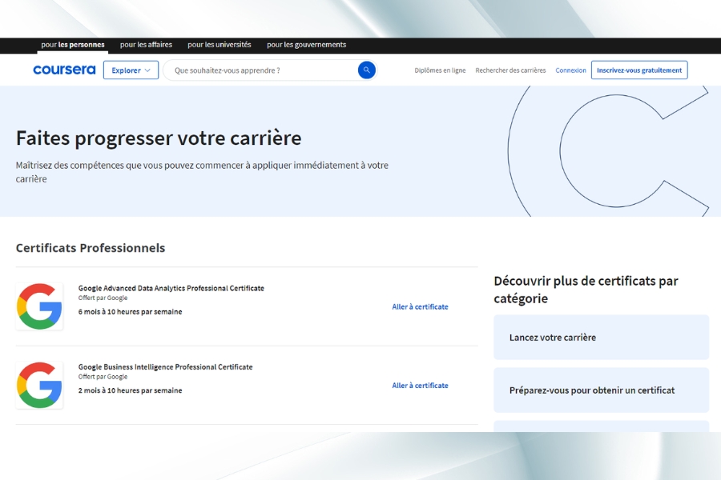
Task: Click the Coursera logo
Action: point(64,70)
